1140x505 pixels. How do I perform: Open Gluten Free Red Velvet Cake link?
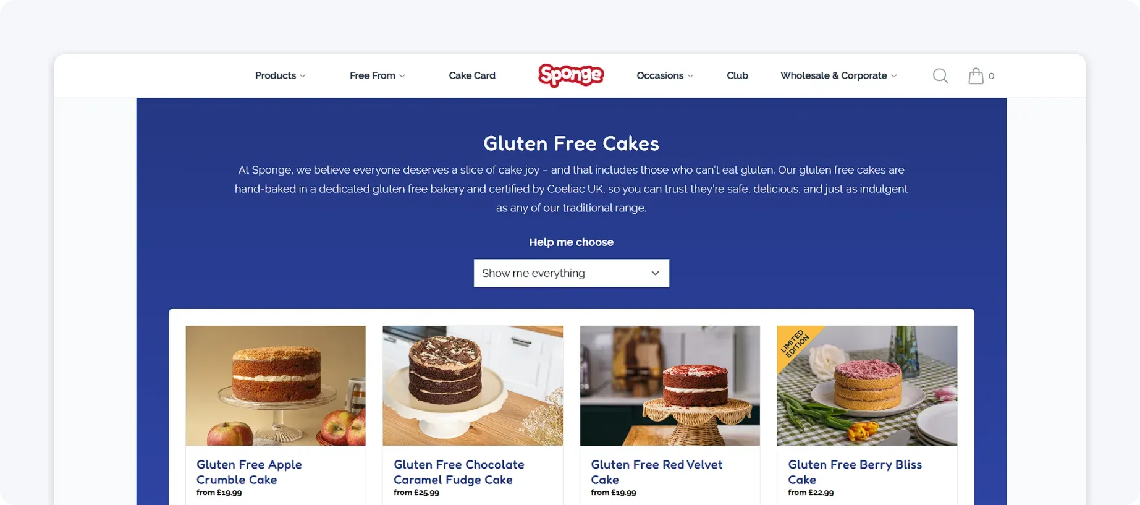[656, 472]
